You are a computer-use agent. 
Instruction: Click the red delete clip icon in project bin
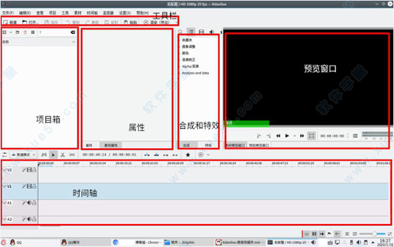[25, 32]
